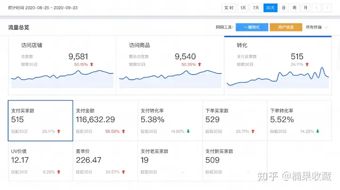Screen dimensions: 340x190
Task: Select the 支付金额 metric card
Action: (105, 121)
